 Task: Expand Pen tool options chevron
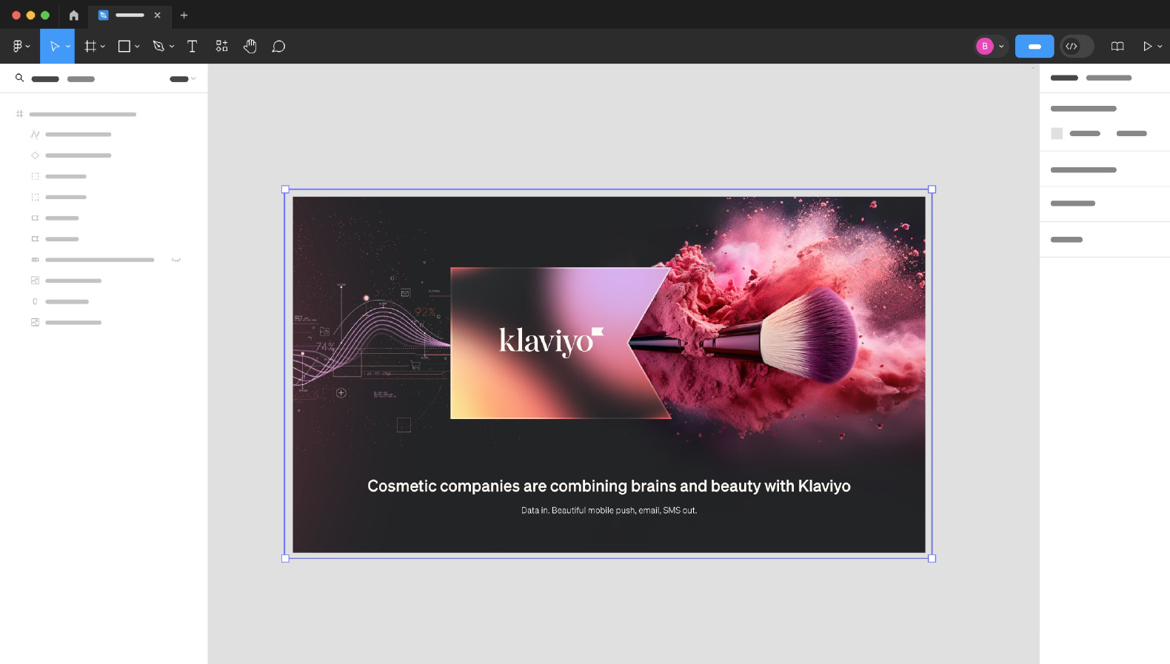(172, 47)
